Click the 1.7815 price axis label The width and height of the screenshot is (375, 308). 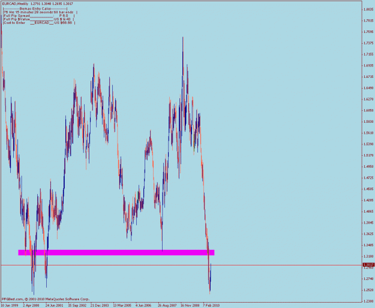368,20
